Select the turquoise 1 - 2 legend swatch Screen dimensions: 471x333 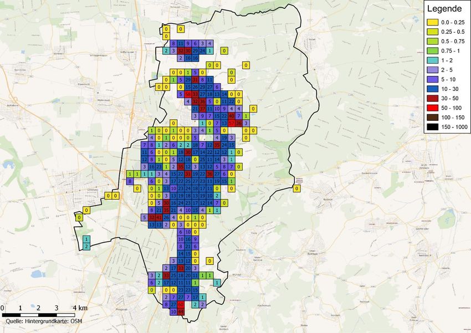(432, 60)
